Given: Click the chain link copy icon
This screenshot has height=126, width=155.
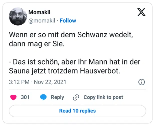Looking at the screenshot, I should (76, 97).
